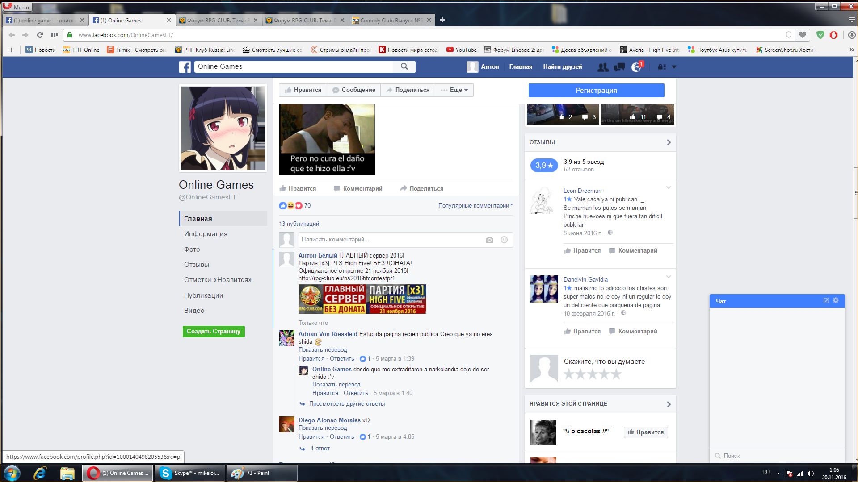Image resolution: width=858 pixels, height=482 pixels.
Task: Click Создать Страницу button
Action: click(x=214, y=332)
